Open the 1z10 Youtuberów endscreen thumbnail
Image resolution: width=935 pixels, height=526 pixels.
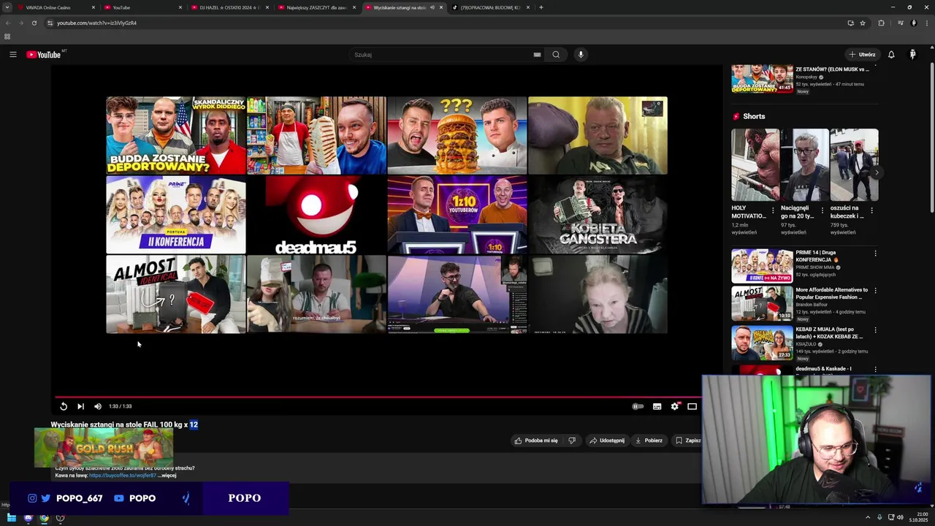pyautogui.click(x=457, y=215)
